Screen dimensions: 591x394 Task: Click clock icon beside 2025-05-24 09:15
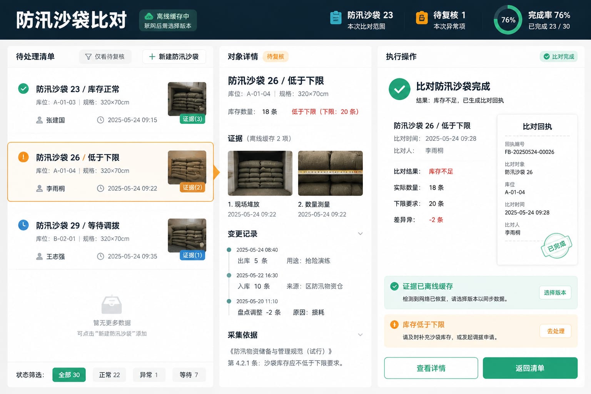click(100, 120)
